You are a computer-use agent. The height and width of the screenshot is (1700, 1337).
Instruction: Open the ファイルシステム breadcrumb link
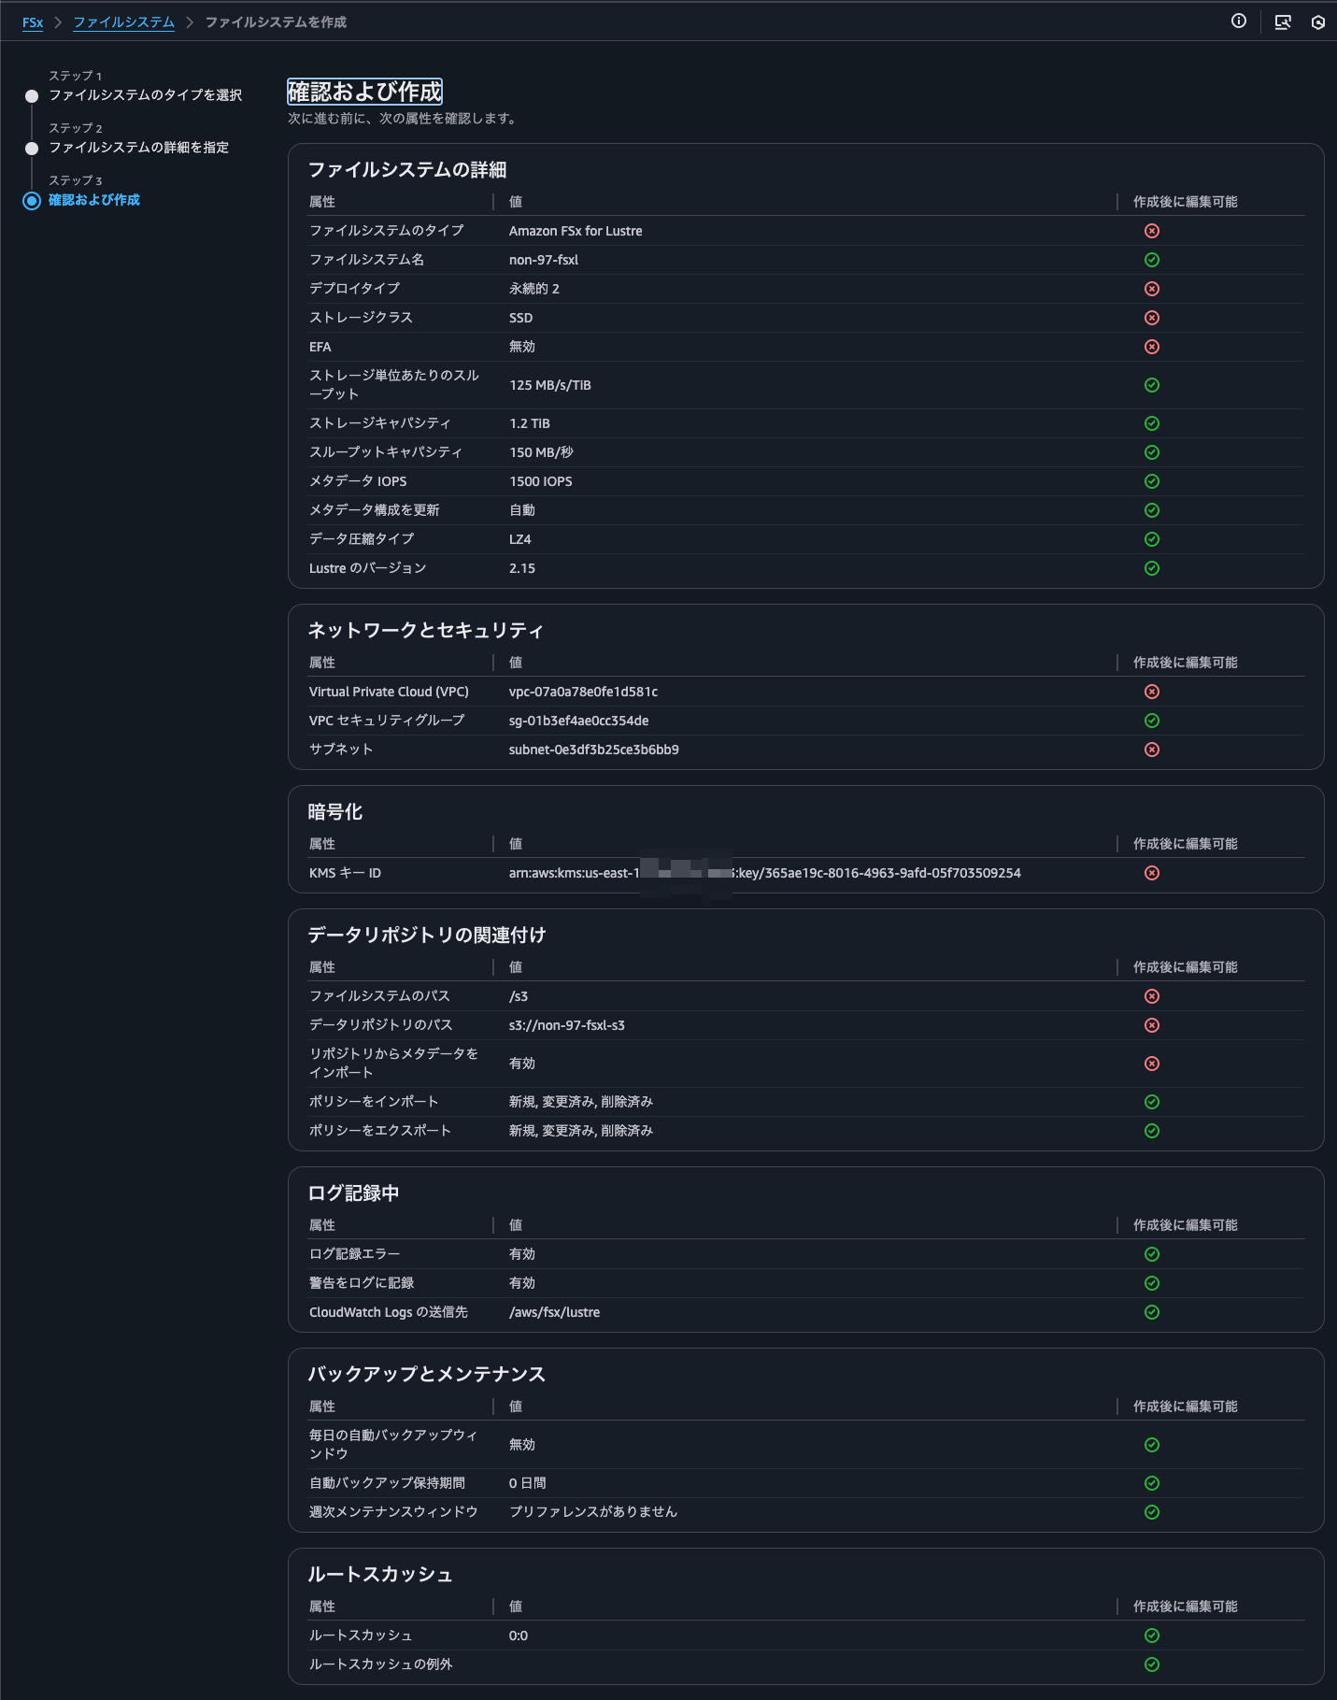[124, 22]
